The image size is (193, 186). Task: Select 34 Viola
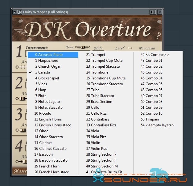[x=106, y=131]
